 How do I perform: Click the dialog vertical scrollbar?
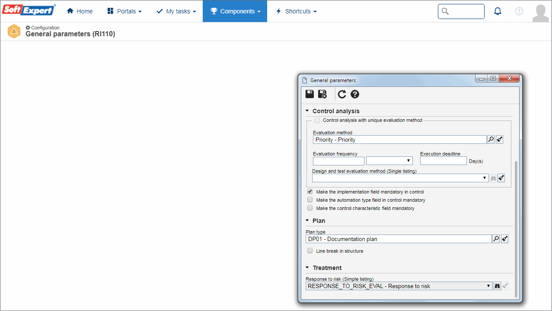[x=515, y=229]
